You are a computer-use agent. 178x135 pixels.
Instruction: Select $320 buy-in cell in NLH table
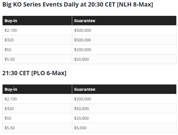pos(9,40)
